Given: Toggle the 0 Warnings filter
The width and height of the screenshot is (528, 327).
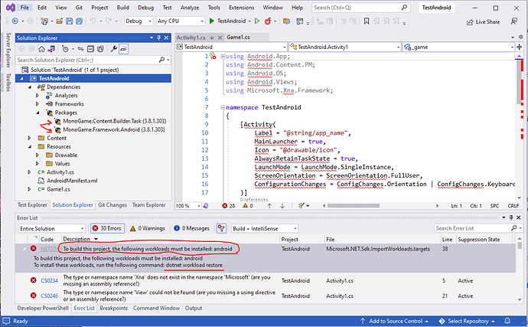Looking at the screenshot, I should tap(148, 228).
